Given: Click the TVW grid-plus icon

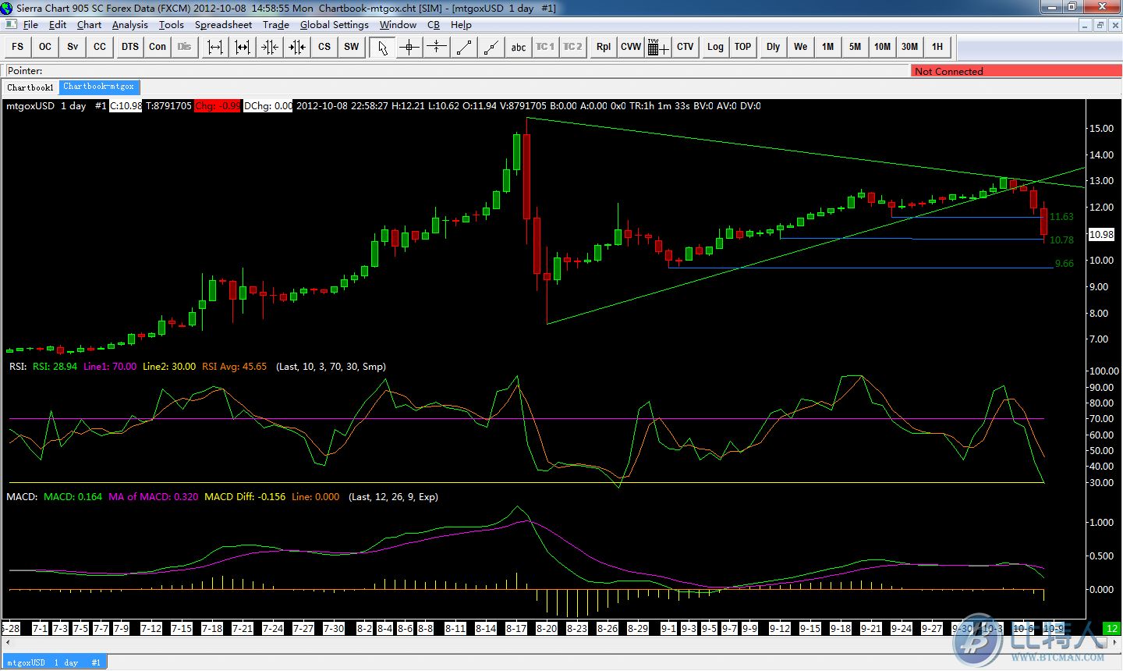Looking at the screenshot, I should (657, 47).
